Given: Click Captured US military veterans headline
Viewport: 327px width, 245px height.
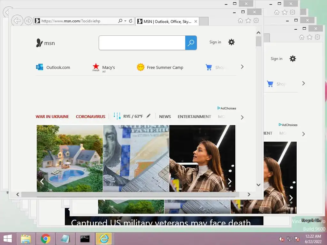Looking at the screenshot, I should 161,222.
